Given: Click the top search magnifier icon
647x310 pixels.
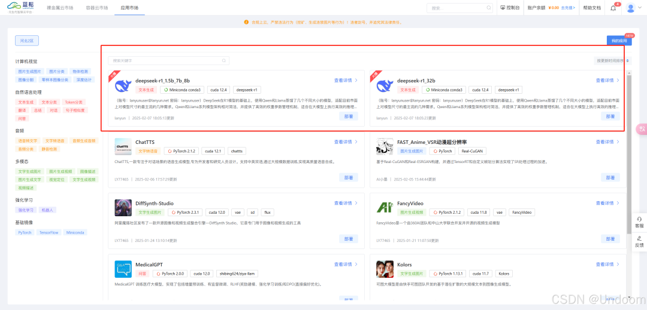Looking at the screenshot, I should point(489,7).
